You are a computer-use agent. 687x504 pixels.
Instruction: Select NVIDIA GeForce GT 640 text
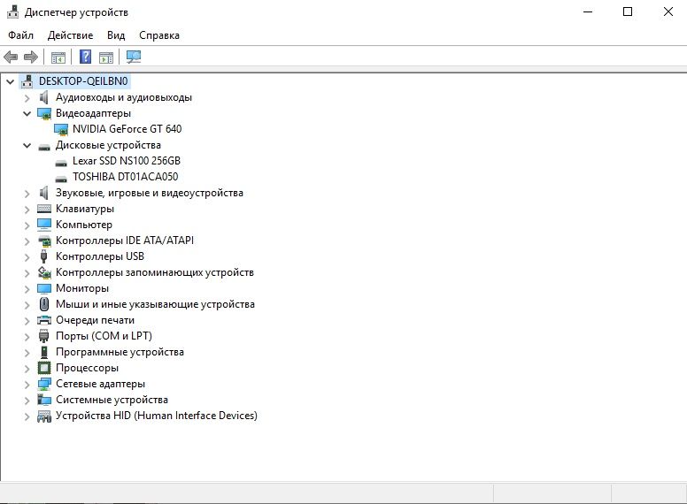coord(127,129)
